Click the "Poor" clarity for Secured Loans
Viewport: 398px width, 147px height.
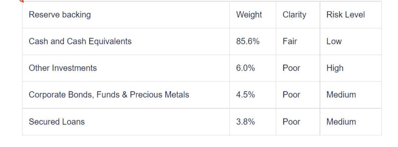[291, 122]
